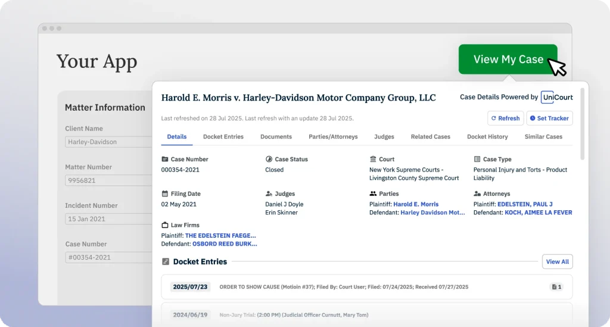
Task: Click the Court building icon
Action: 373,159
